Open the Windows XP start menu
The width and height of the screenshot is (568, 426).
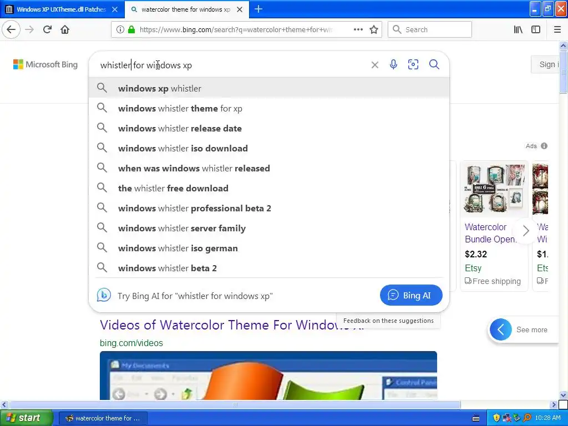(x=26, y=418)
